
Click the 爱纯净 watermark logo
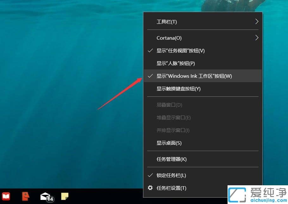coord(236,194)
